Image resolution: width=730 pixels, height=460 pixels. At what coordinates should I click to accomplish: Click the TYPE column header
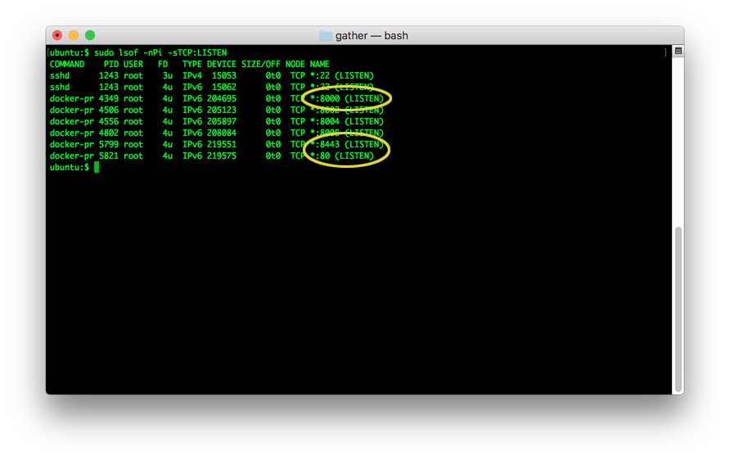click(192, 64)
